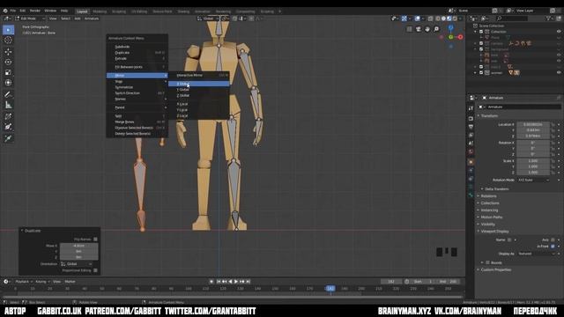Open Orientation dropdown in Duplicate panel
564x317 pixels.
point(77,264)
